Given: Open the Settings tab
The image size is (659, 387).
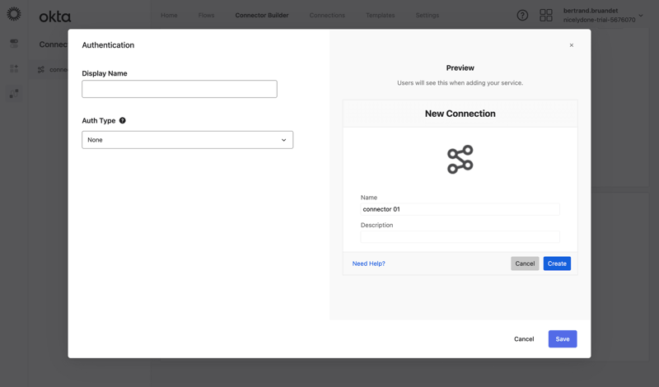Looking at the screenshot, I should 428,15.
